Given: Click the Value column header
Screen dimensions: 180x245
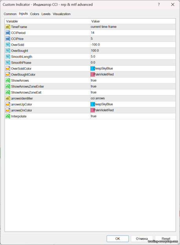Looking at the screenshot, I should click(x=133, y=21).
